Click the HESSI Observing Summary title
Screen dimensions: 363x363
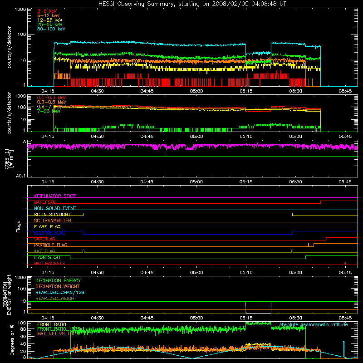(x=192, y=4)
